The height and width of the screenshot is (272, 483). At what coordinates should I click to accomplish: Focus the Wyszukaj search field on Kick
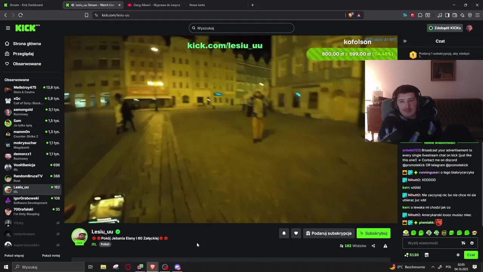(x=241, y=28)
